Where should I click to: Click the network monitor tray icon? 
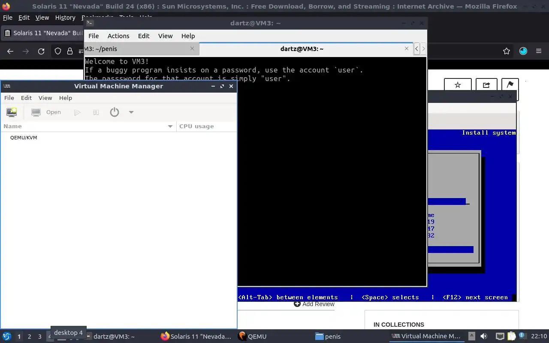pyautogui.click(x=500, y=337)
